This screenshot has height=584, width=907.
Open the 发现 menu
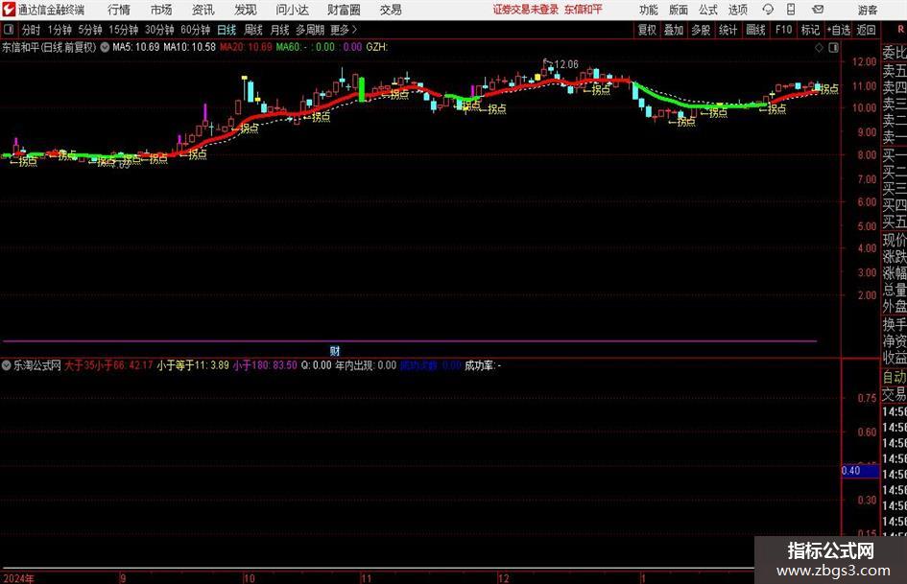coord(246,10)
